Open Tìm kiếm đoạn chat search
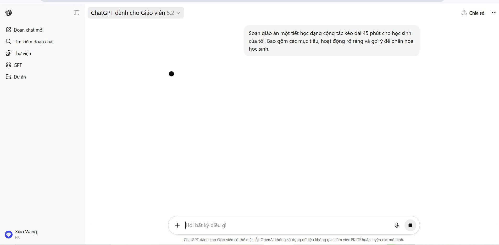This screenshot has height=245, width=499. pos(30,42)
